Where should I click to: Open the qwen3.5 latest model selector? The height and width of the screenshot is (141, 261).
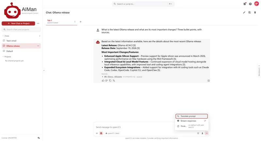point(113,133)
